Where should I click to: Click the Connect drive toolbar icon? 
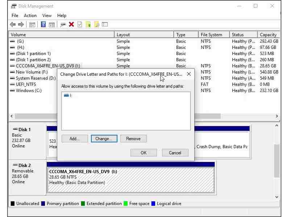coord(63,24)
